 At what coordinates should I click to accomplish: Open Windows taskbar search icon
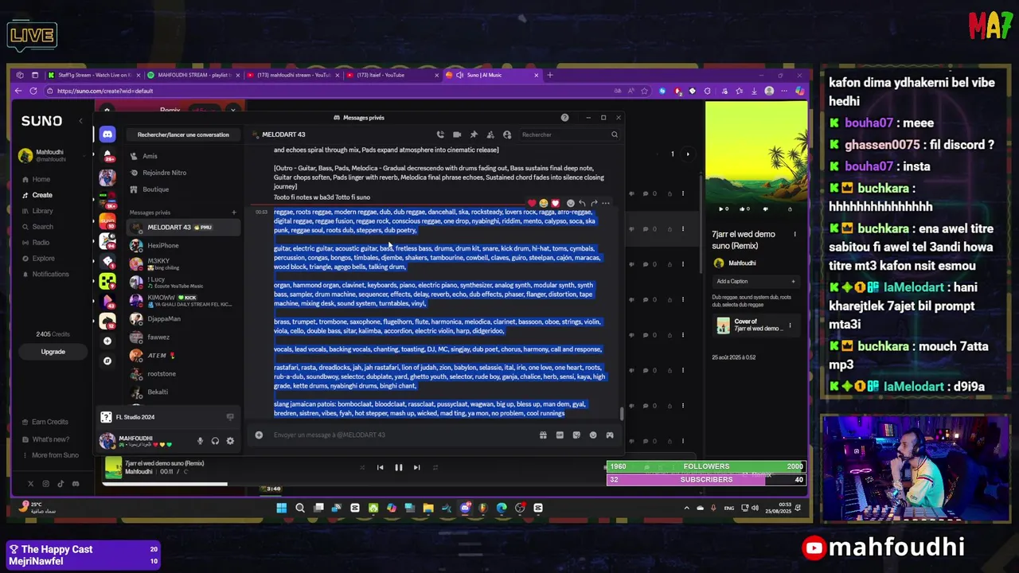300,508
